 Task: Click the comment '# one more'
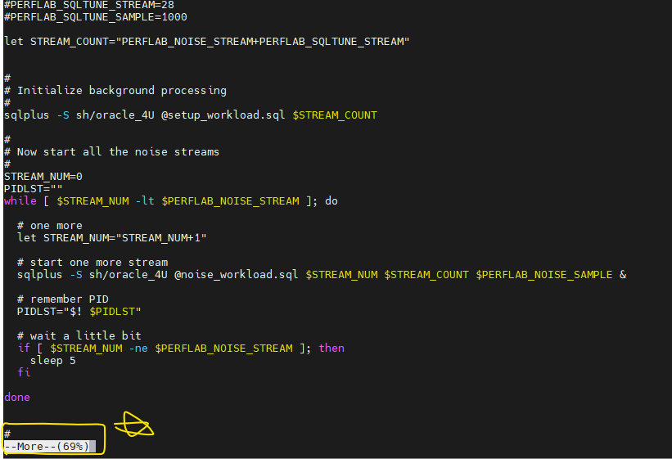point(50,226)
